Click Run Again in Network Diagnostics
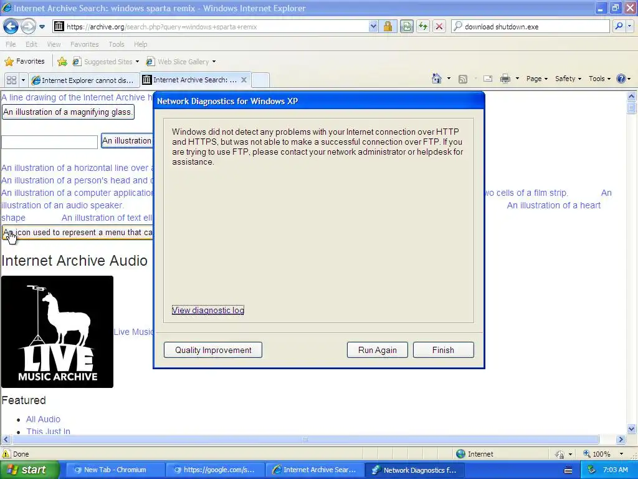The width and height of the screenshot is (638, 479). (x=377, y=350)
